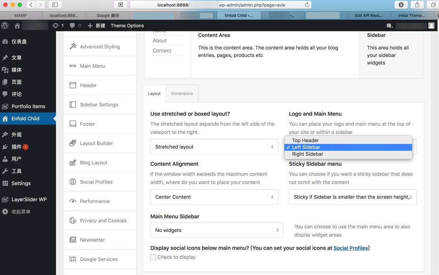Click the browser address bar
Screen dimensions: 439x275
(220, 5)
